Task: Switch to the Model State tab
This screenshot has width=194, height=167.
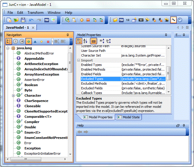Action: point(128,117)
